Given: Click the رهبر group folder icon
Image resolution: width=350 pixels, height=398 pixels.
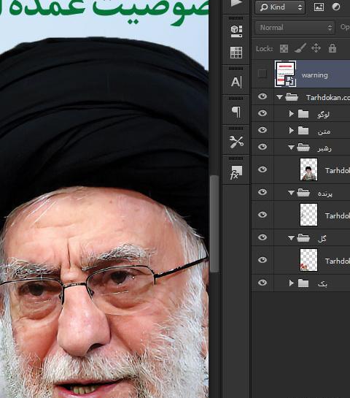Looking at the screenshot, I should pyautogui.click(x=303, y=148).
